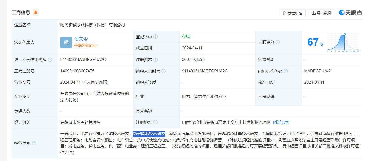
Task: Click organization code MADFGPUA-2
Action: [317, 71]
